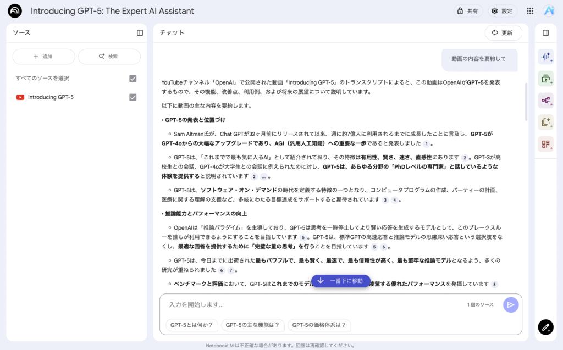Viewport: 563px width, 350px height.
Task: Click the Add source button
Action: [43, 57]
